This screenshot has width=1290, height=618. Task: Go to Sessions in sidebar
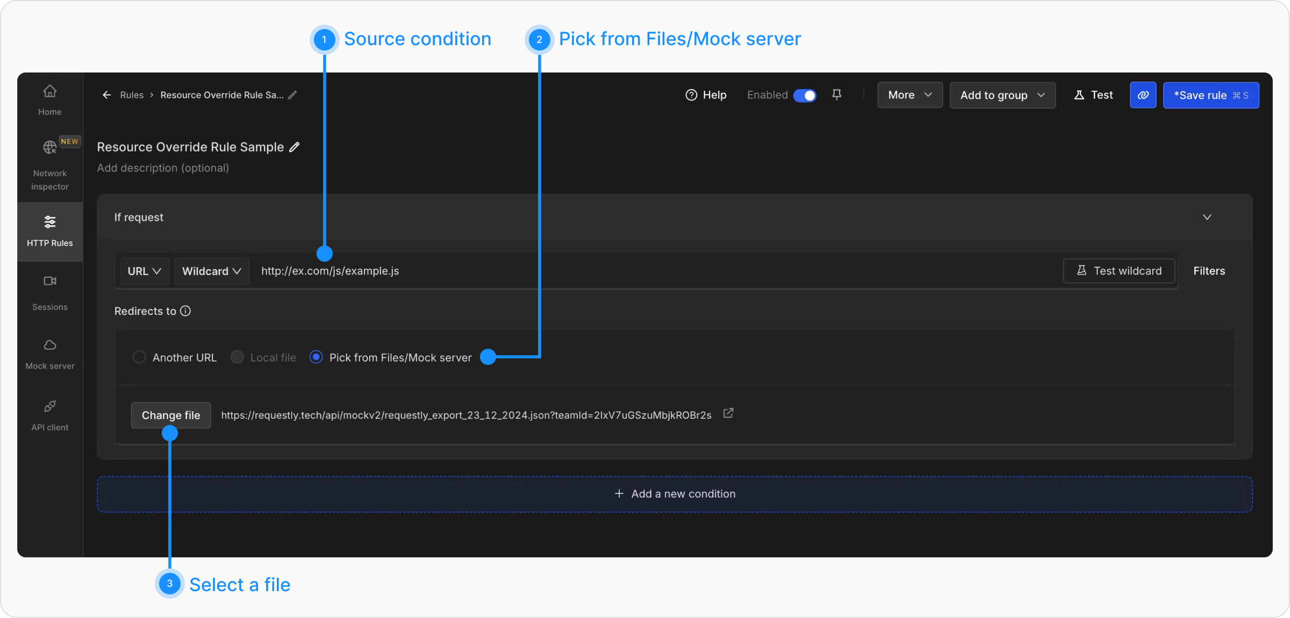tap(50, 292)
